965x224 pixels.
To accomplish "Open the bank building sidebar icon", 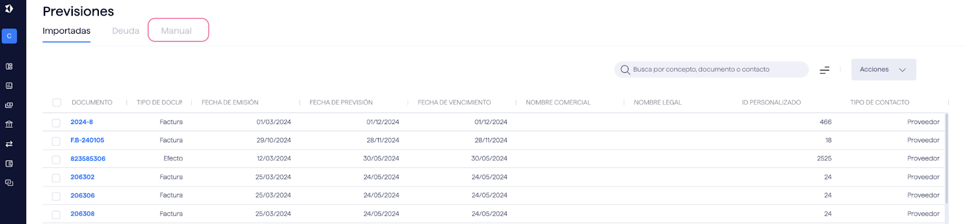I will pyautogui.click(x=9, y=124).
